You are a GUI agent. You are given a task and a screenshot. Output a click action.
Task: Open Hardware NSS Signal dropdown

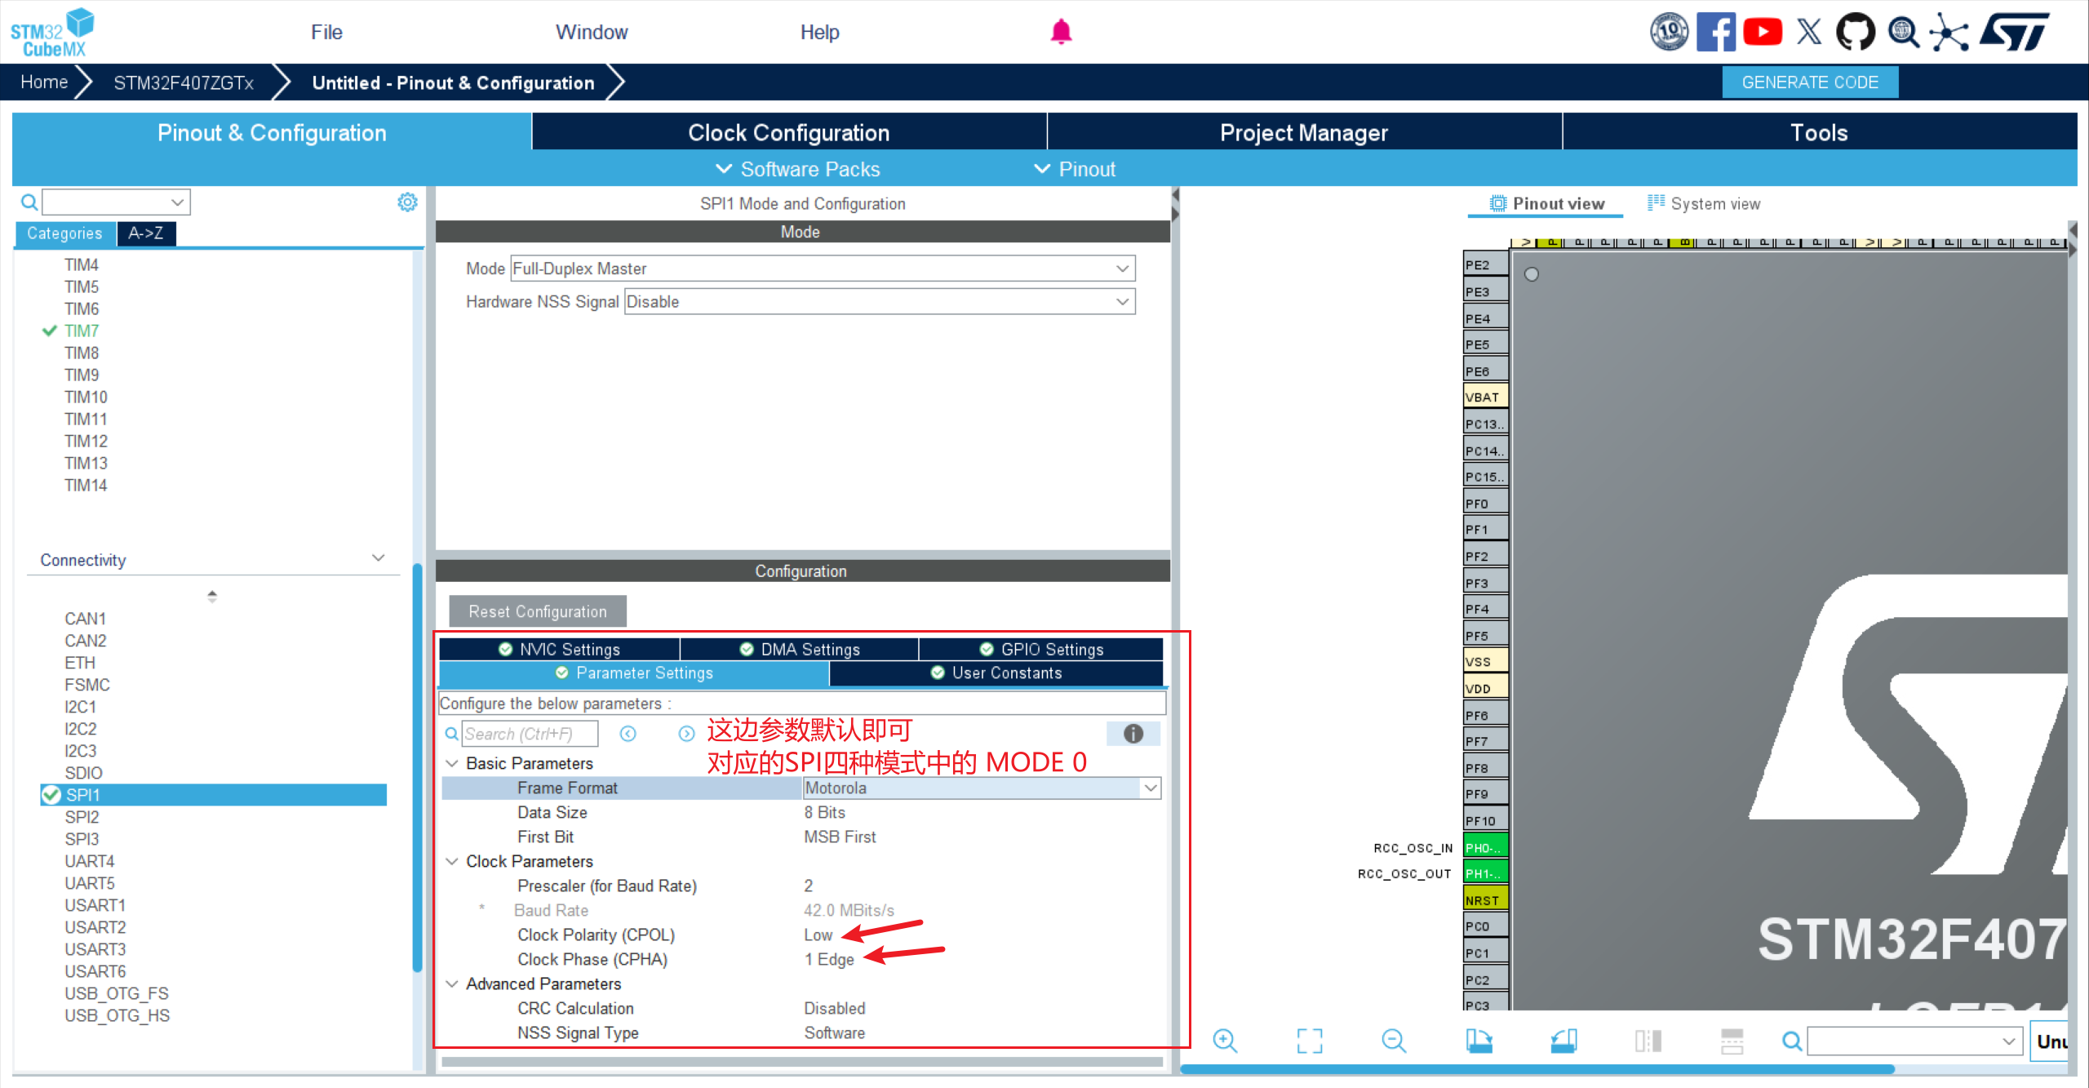pyautogui.click(x=880, y=302)
